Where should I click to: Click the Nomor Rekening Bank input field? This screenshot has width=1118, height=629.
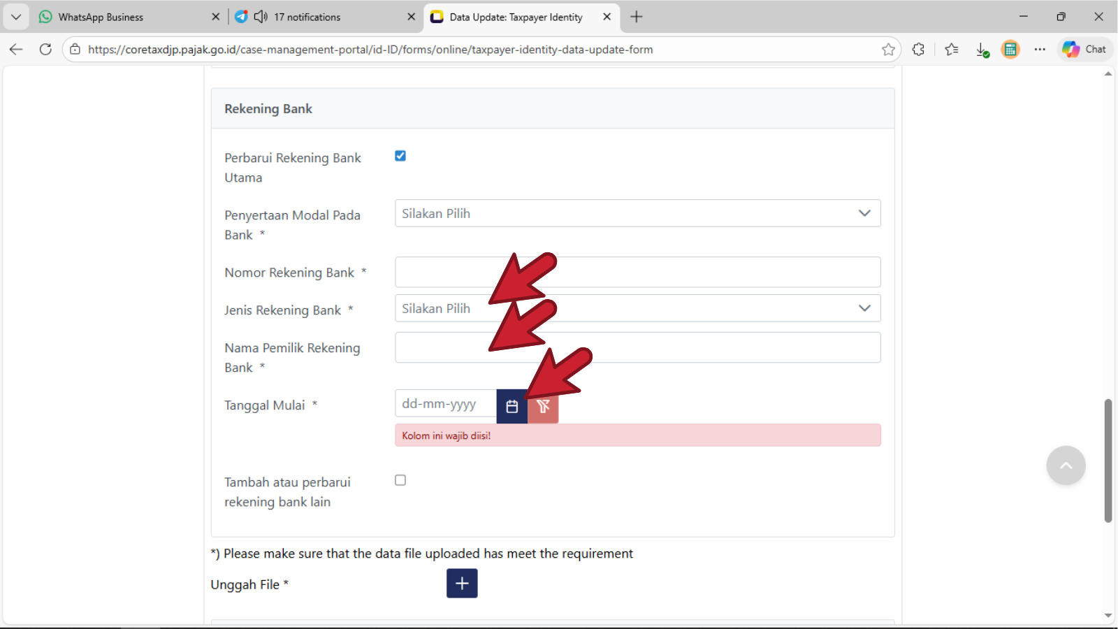pos(637,272)
